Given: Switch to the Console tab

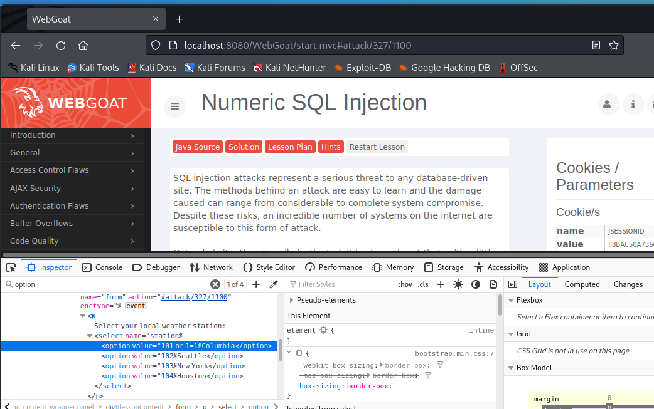Looking at the screenshot, I should (x=102, y=267).
